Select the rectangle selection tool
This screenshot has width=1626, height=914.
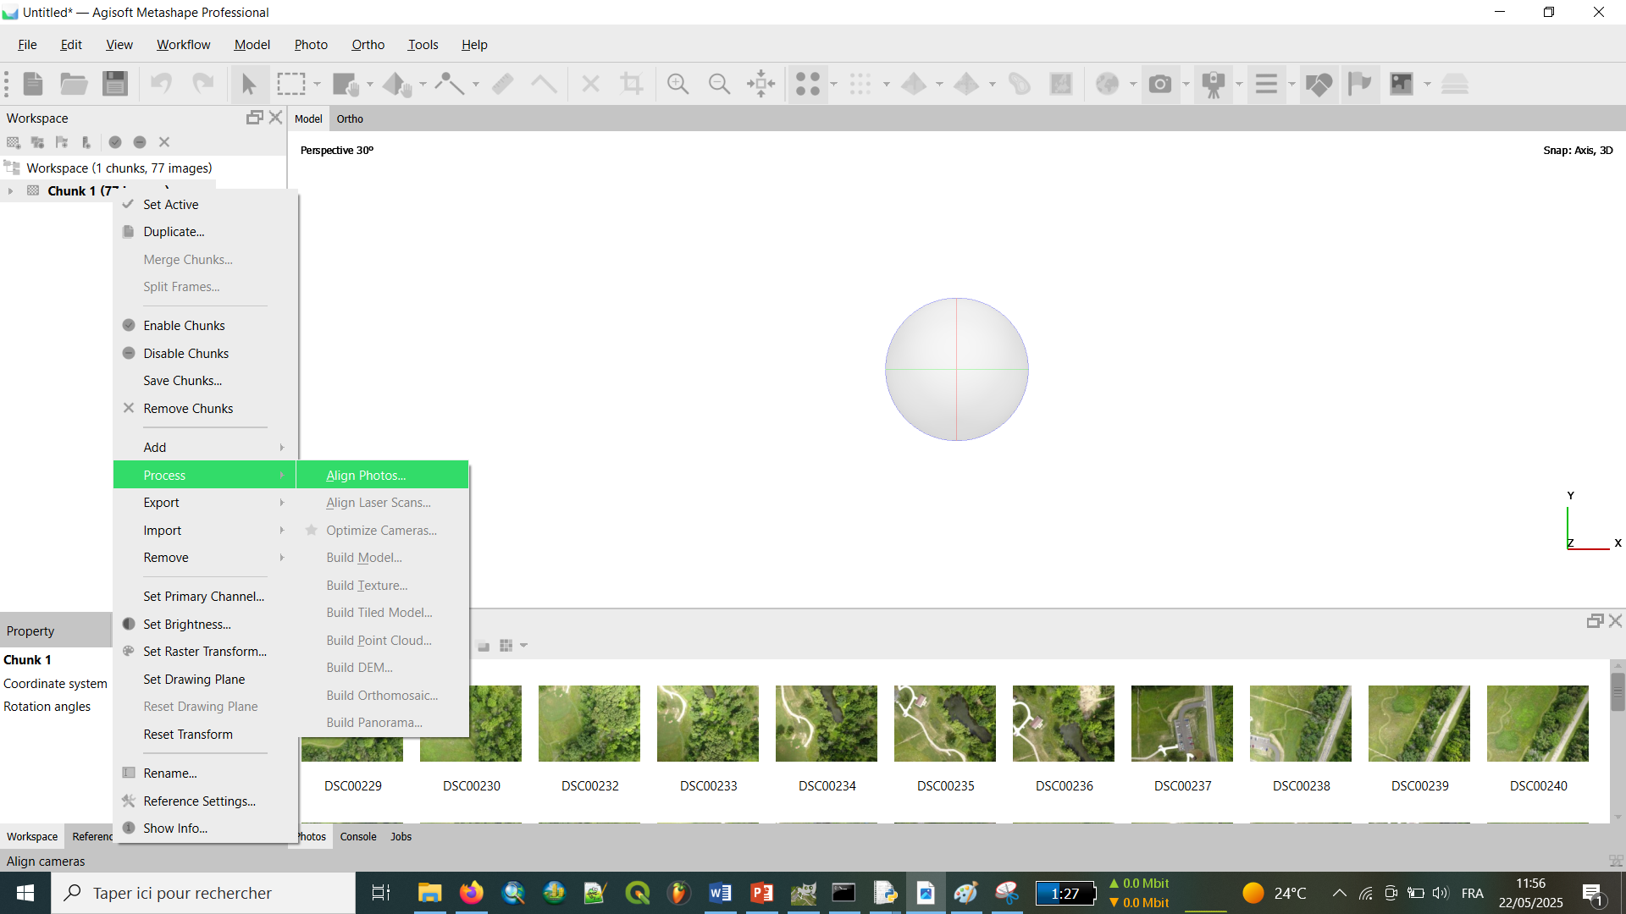(x=290, y=84)
